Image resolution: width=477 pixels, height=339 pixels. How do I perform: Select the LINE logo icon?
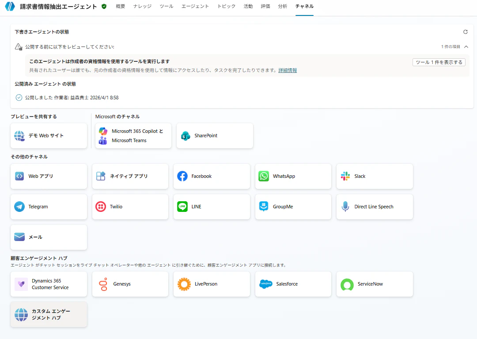pyautogui.click(x=182, y=207)
